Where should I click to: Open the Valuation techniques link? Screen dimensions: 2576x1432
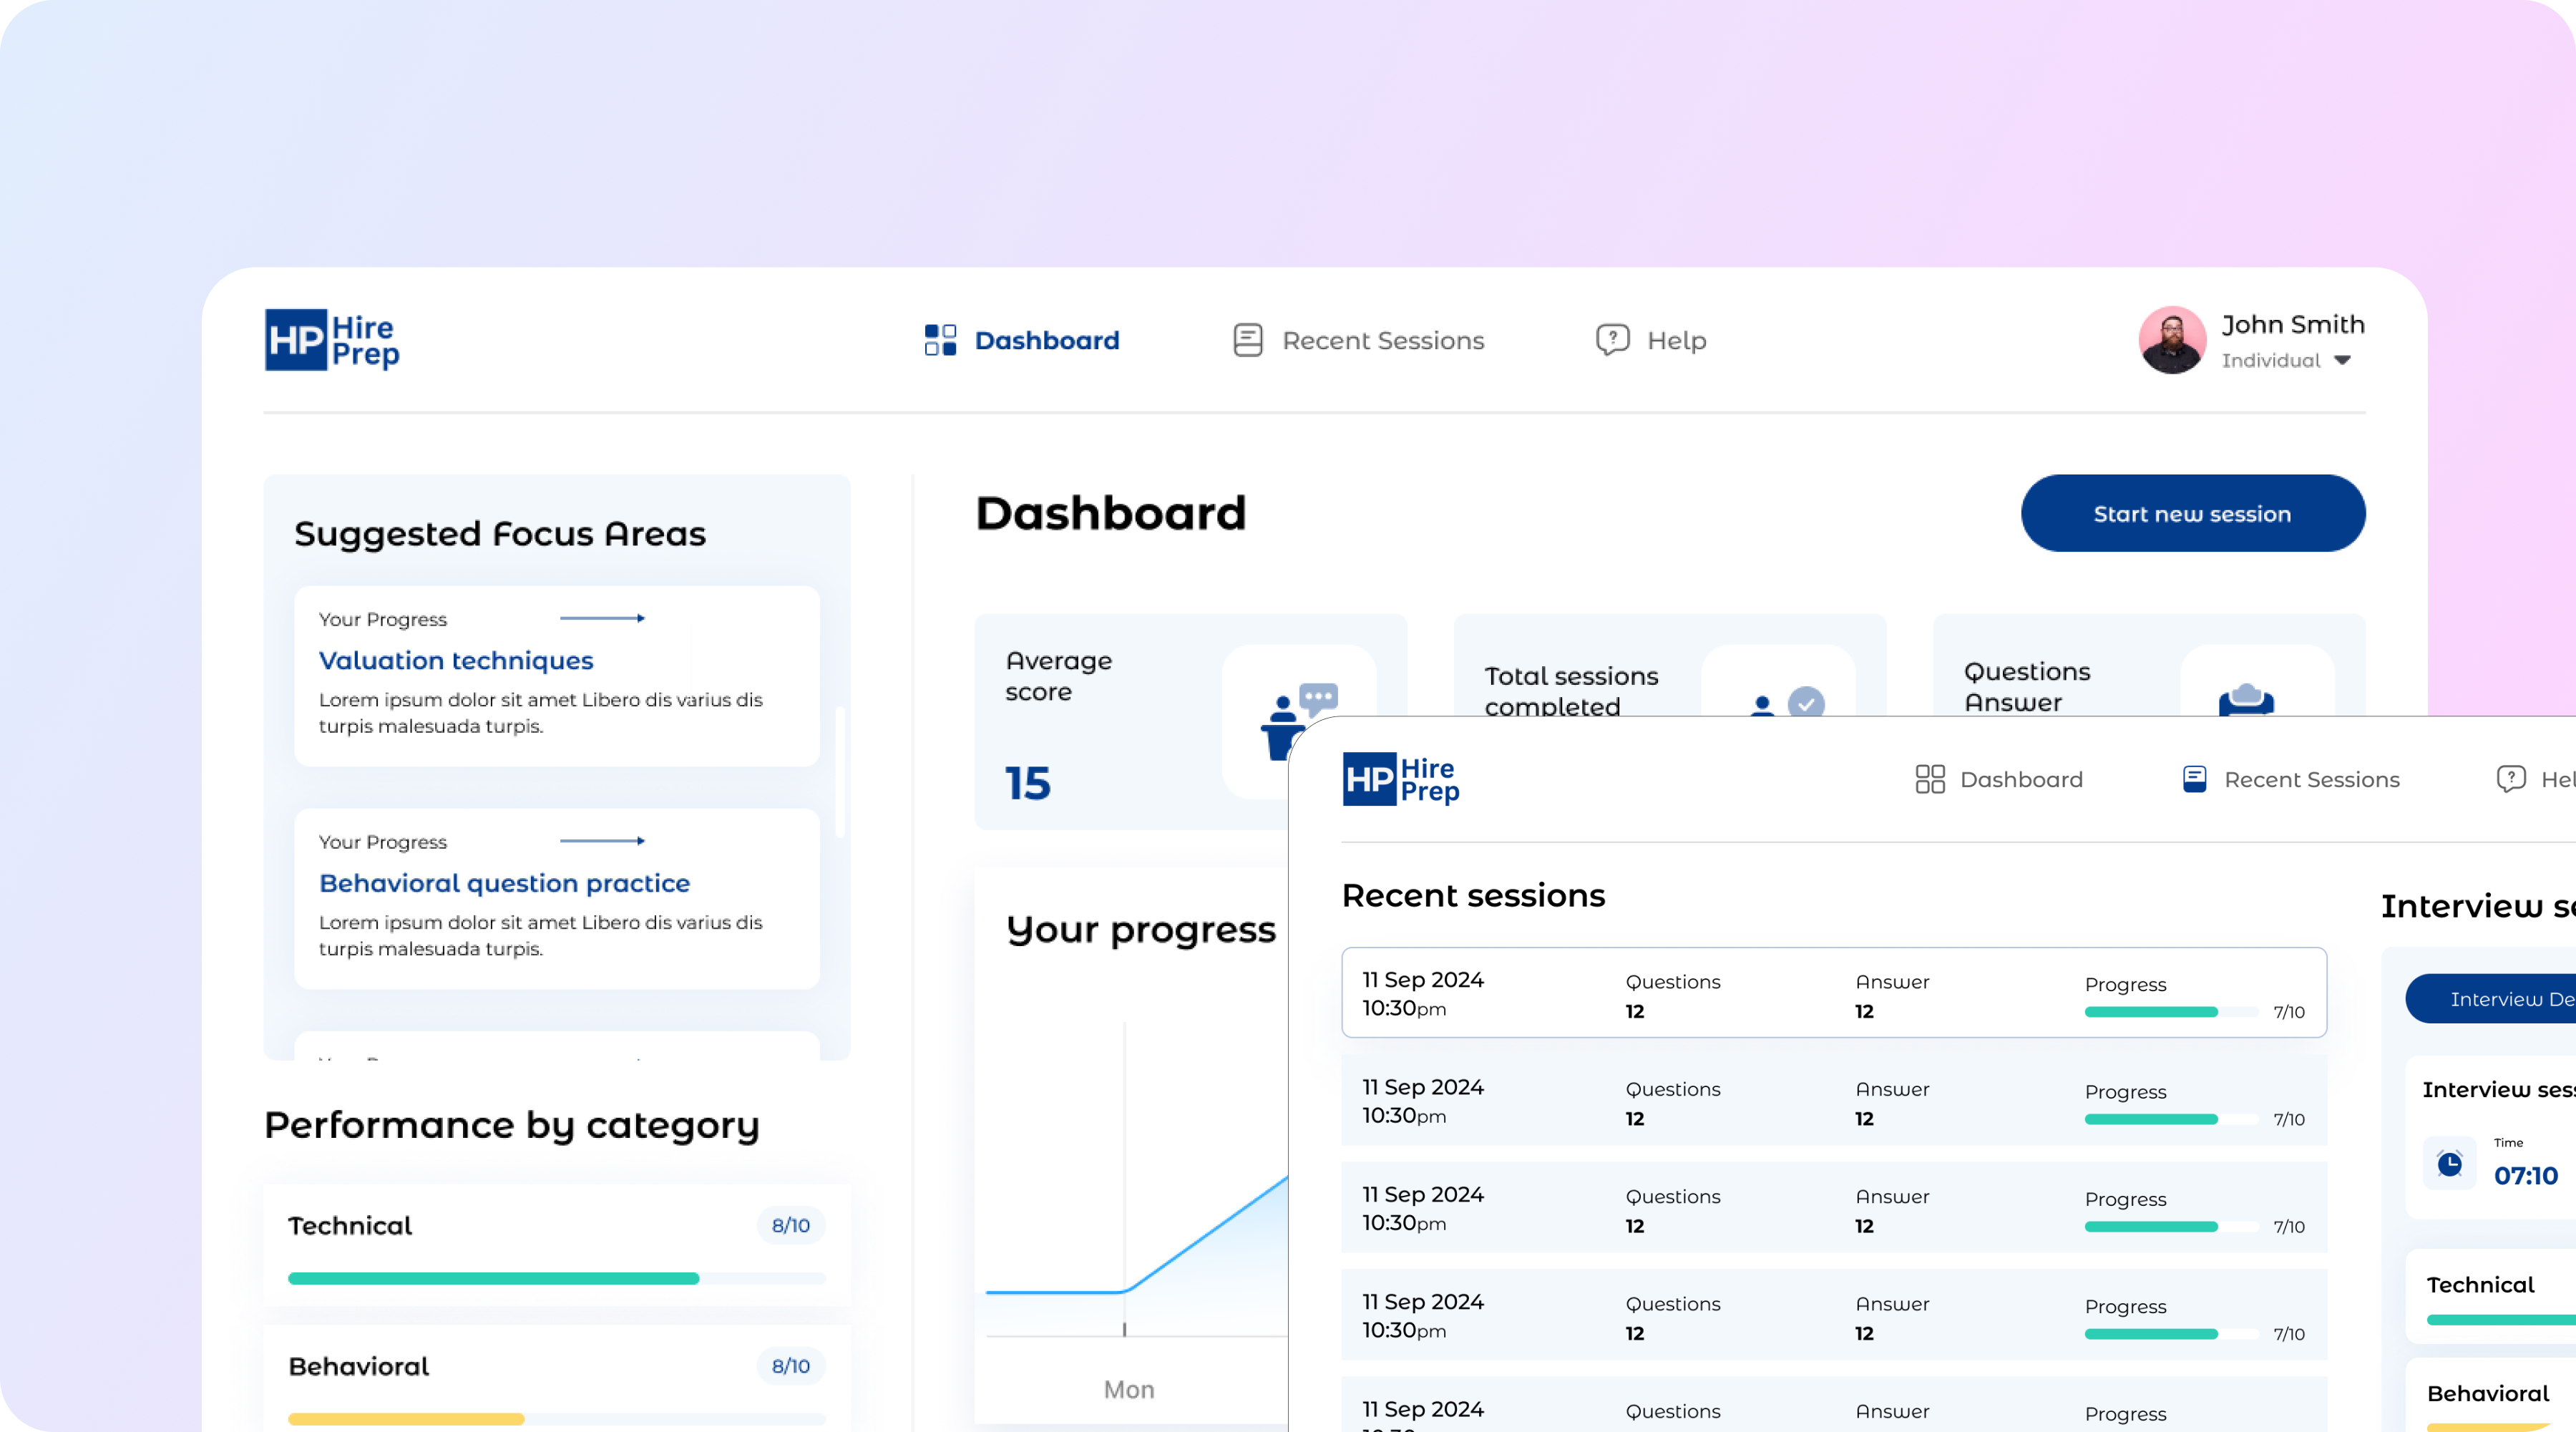[x=456, y=660]
